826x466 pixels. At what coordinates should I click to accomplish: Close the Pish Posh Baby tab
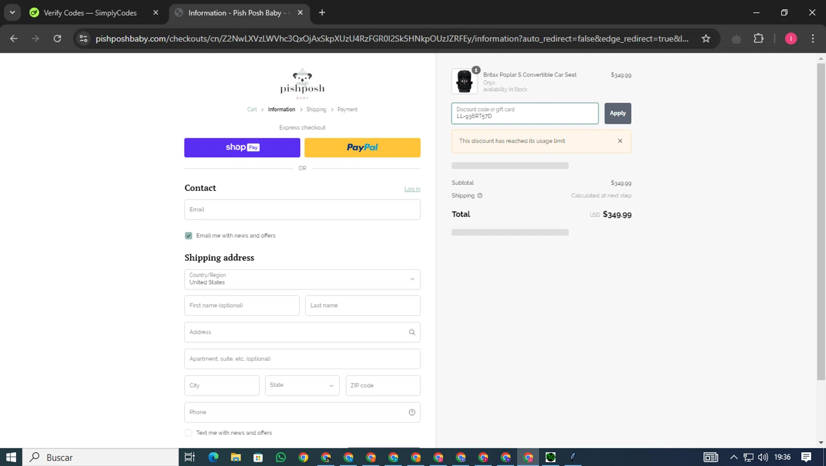(x=300, y=13)
